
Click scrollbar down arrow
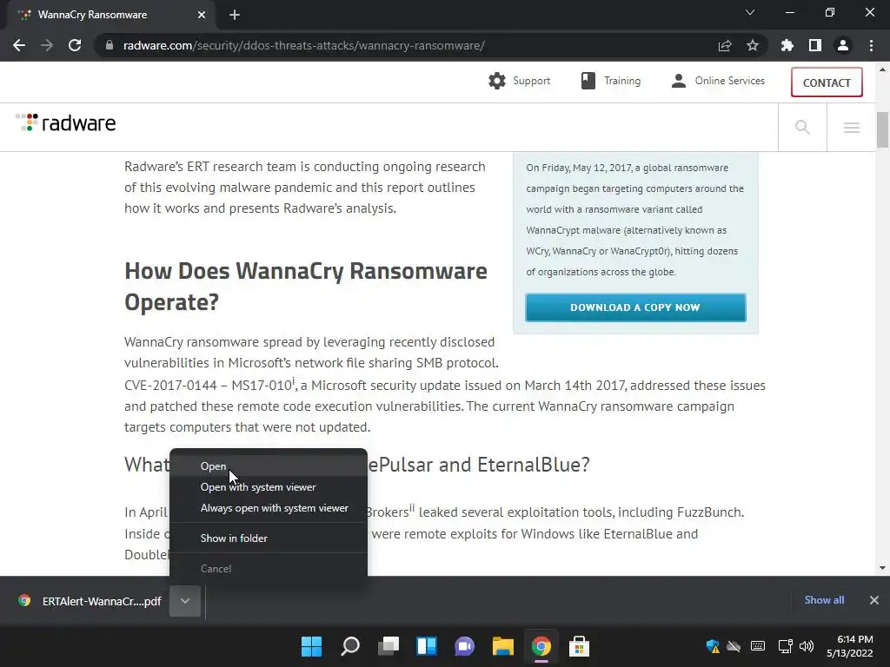(882, 568)
